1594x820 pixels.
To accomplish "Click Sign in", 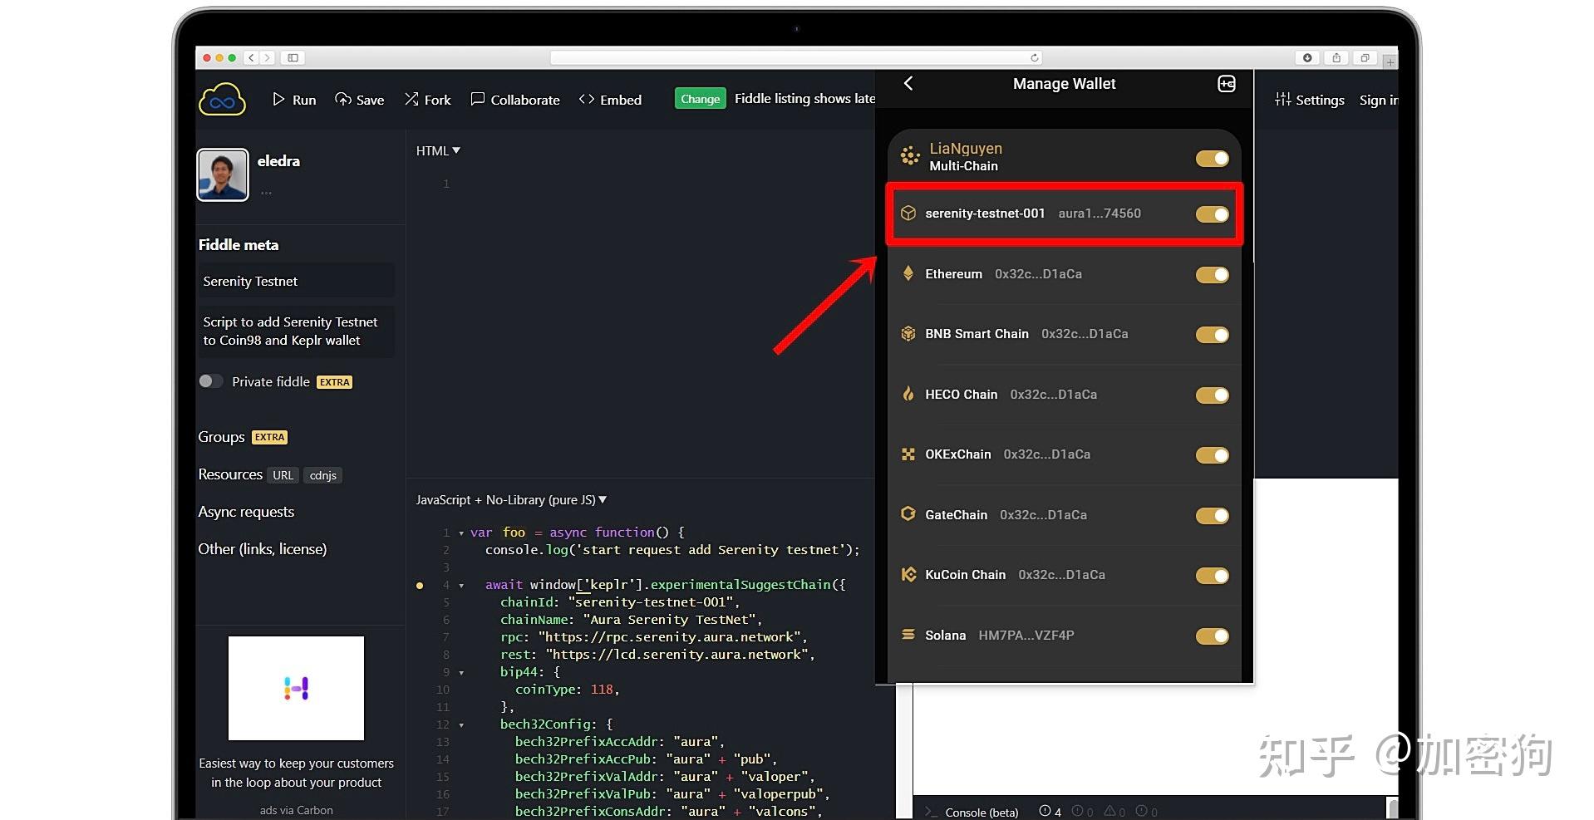I will click(1378, 100).
